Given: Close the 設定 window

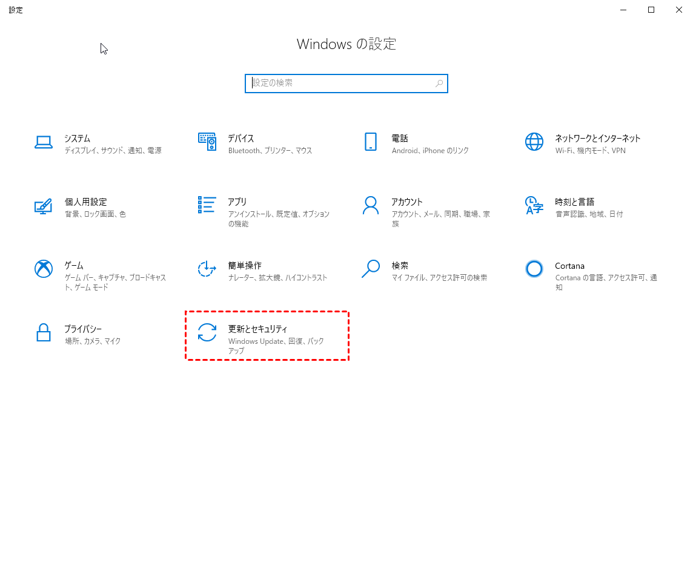Looking at the screenshot, I should pos(679,10).
